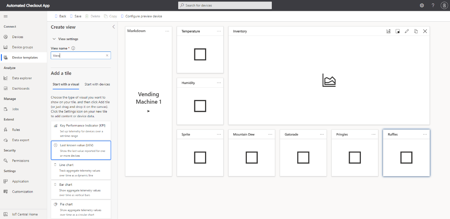Copy the Inventory tile
The image size is (450, 219).
416,31
